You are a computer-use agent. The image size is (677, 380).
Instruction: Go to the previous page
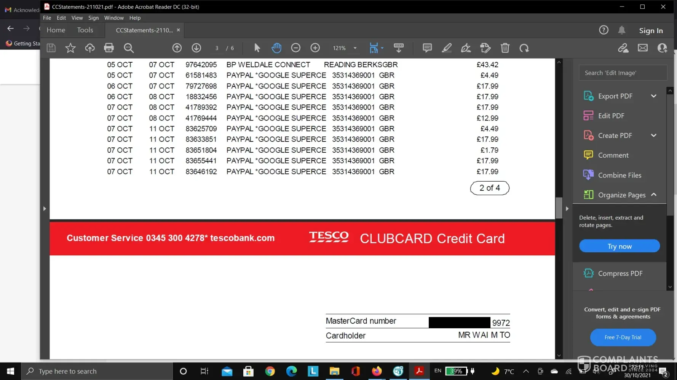pos(177,48)
